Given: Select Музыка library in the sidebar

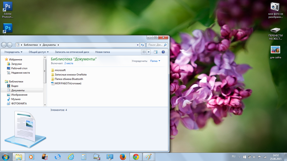Looking at the screenshot, I should pyautogui.click(x=16, y=99).
